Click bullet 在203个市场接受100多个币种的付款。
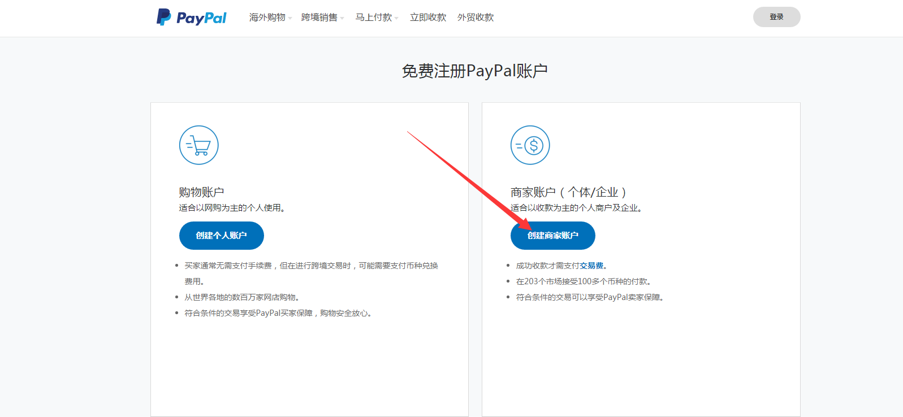 [x=585, y=281]
